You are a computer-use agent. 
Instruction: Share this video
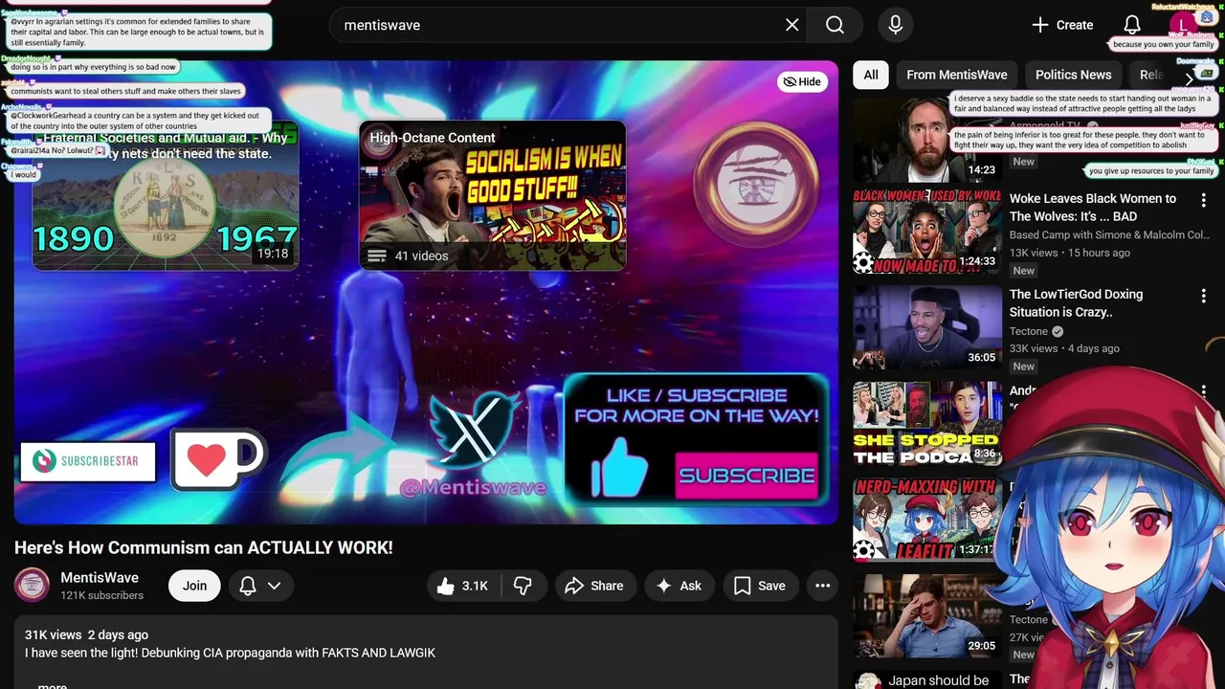coord(594,586)
